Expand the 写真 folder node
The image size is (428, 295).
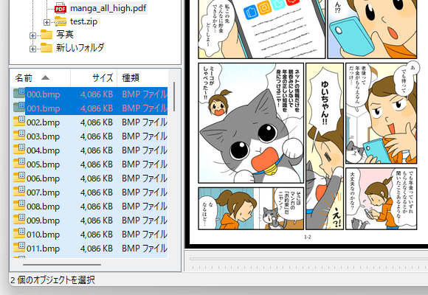[32, 35]
